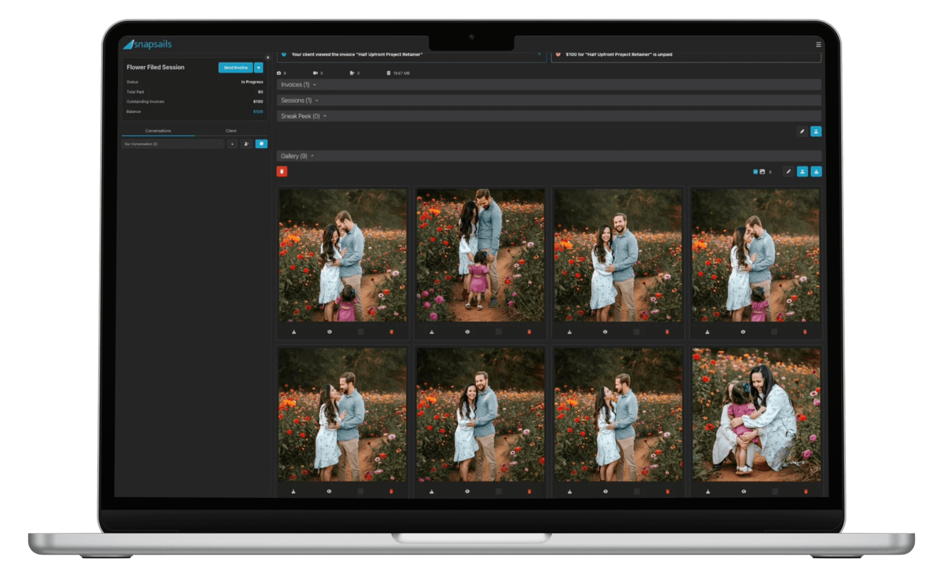
Task: Click the add participant icon in Conversations
Action: coord(246,144)
